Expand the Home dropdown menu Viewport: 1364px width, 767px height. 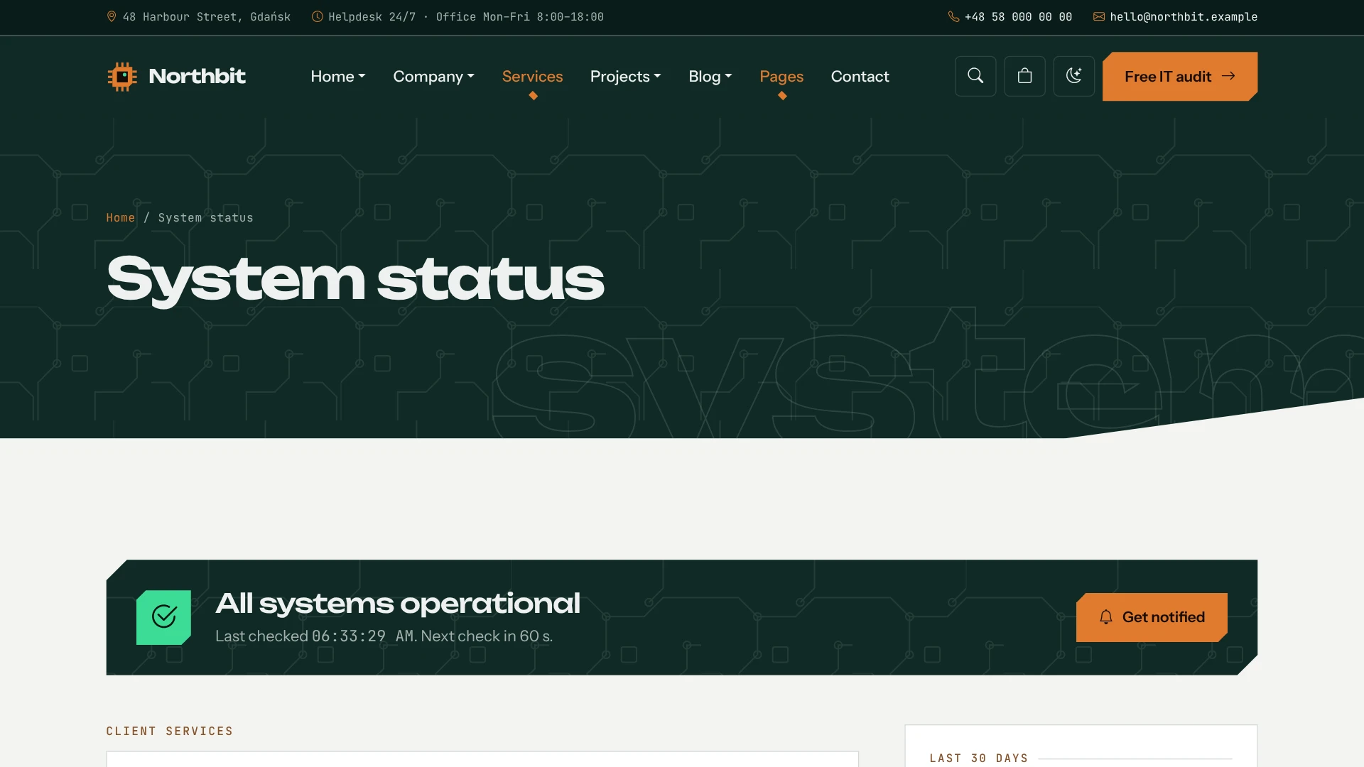pos(338,76)
